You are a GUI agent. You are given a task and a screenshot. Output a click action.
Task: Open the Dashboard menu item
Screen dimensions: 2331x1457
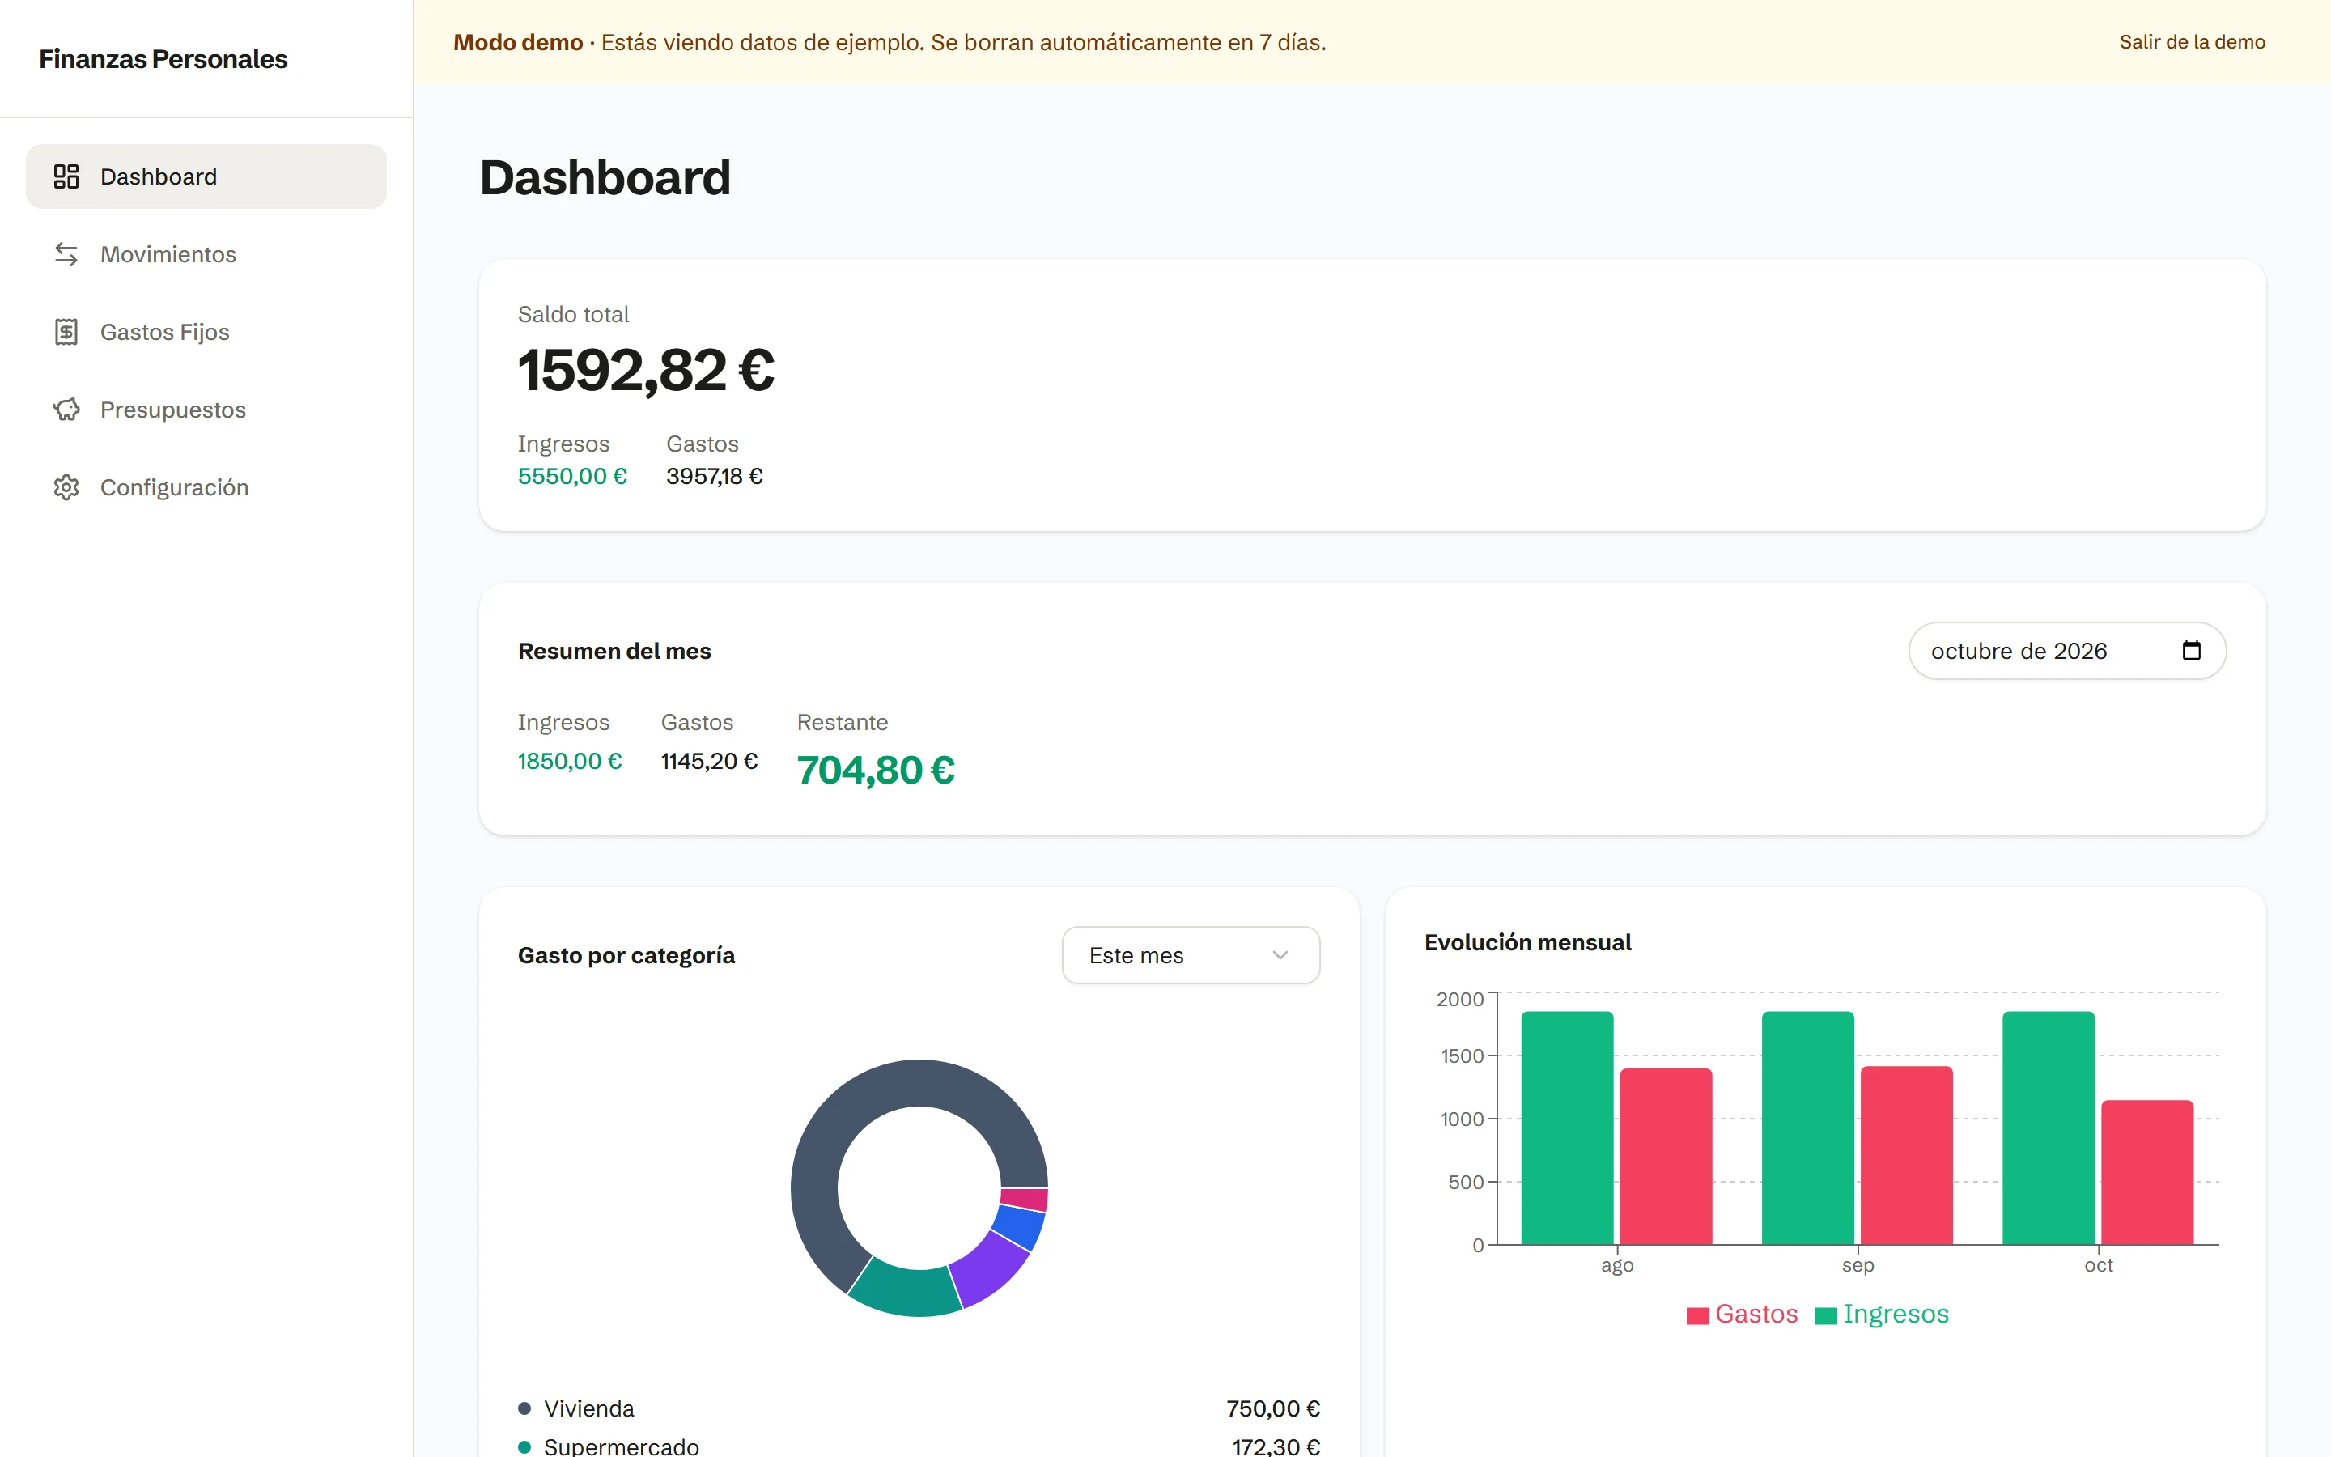(x=206, y=176)
